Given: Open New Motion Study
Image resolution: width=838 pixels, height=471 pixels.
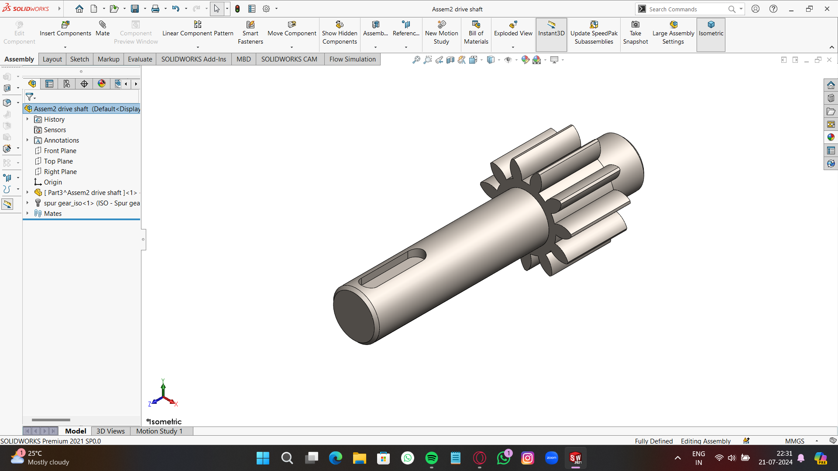Looking at the screenshot, I should click(441, 33).
